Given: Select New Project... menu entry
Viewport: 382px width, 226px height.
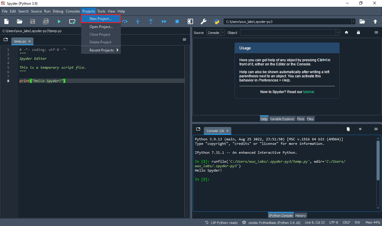Looking at the screenshot, I should coord(101,19).
